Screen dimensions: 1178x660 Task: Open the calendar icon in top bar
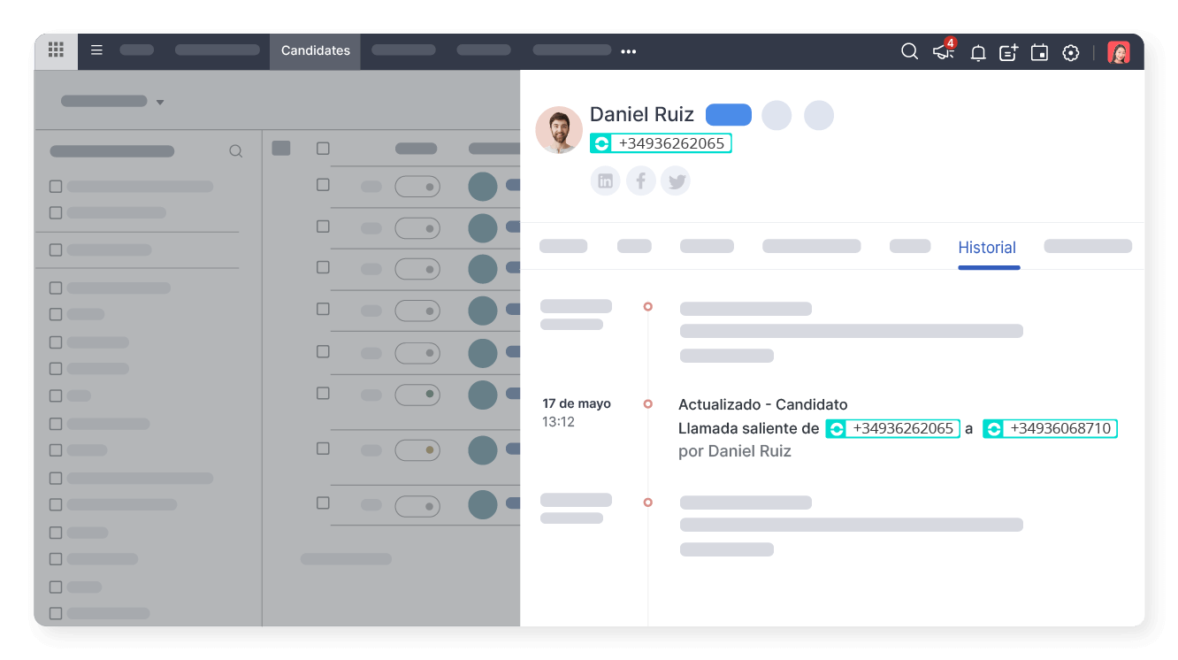coord(1039,53)
